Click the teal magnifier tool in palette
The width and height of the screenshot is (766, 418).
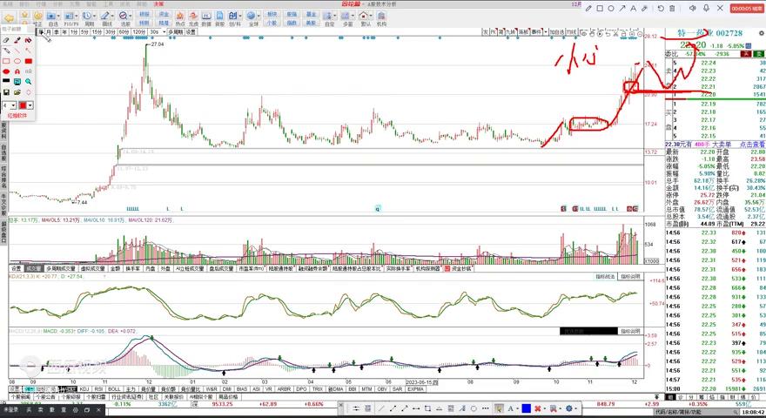coord(29,81)
